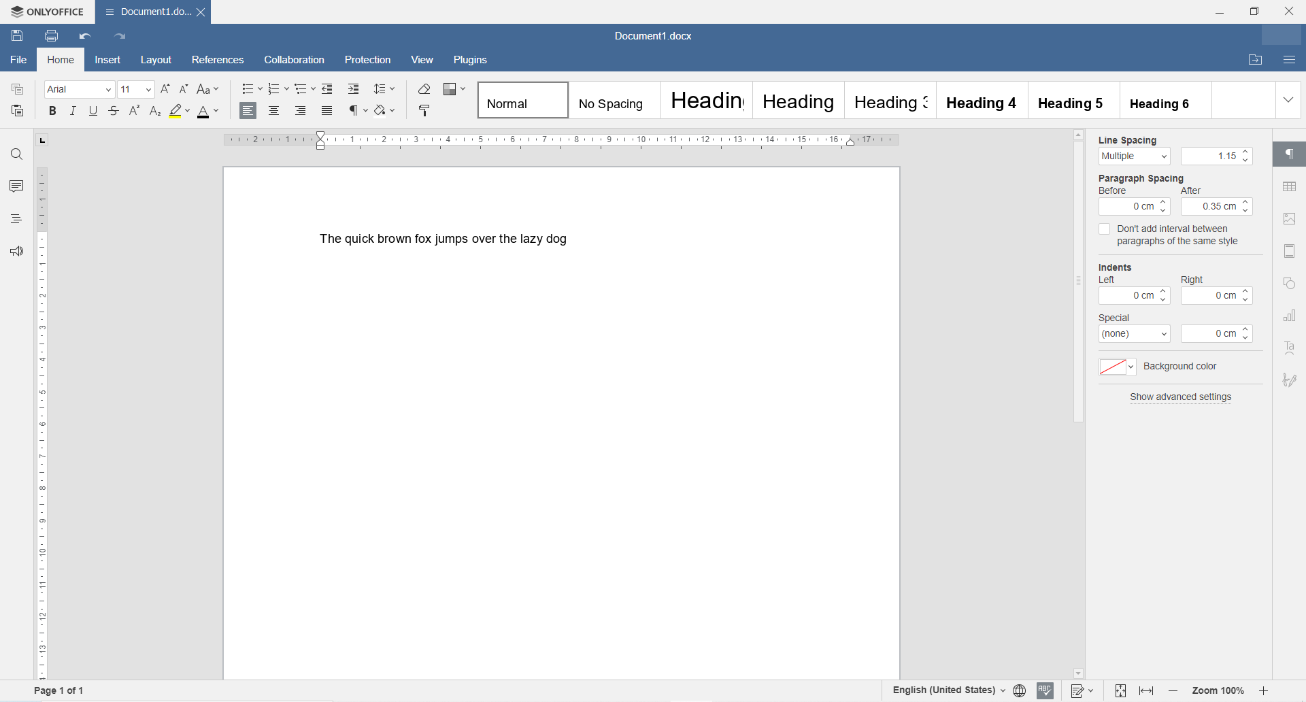This screenshot has height=702, width=1306.
Task: Apply subscript formatting
Action: 155,111
